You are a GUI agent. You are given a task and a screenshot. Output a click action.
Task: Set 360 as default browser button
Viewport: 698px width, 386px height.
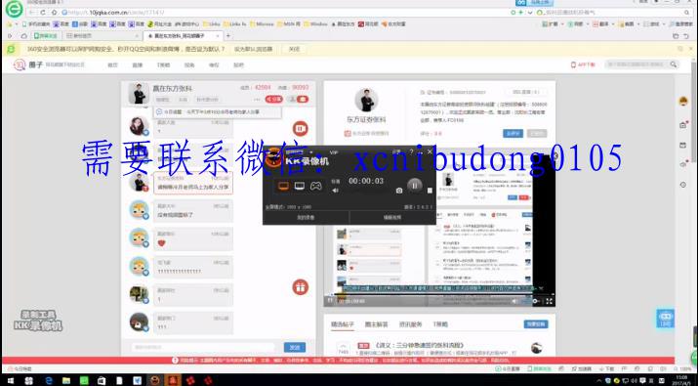click(x=253, y=49)
